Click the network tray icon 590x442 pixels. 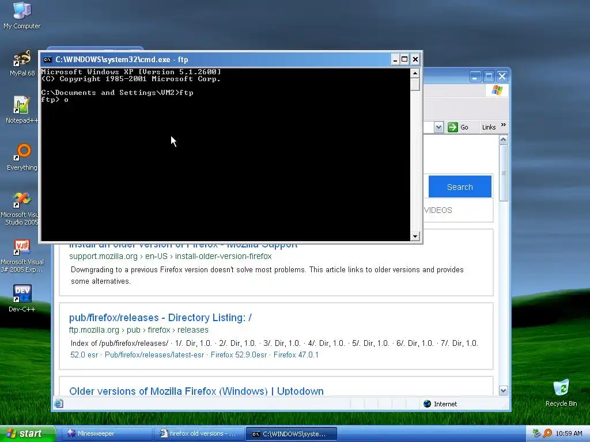pyautogui.click(x=536, y=433)
